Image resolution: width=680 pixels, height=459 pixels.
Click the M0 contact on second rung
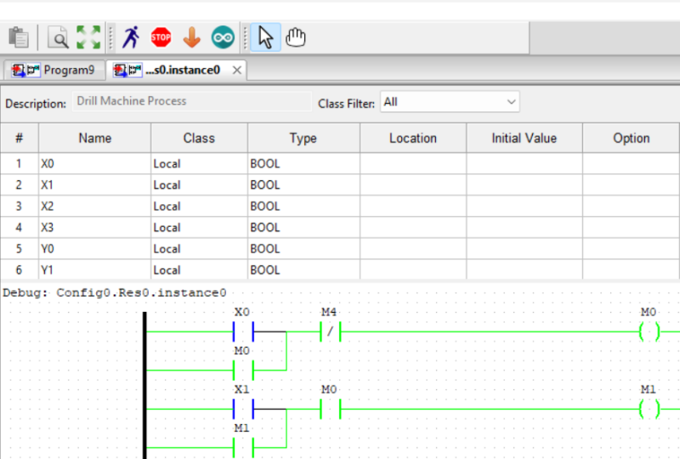331,409
